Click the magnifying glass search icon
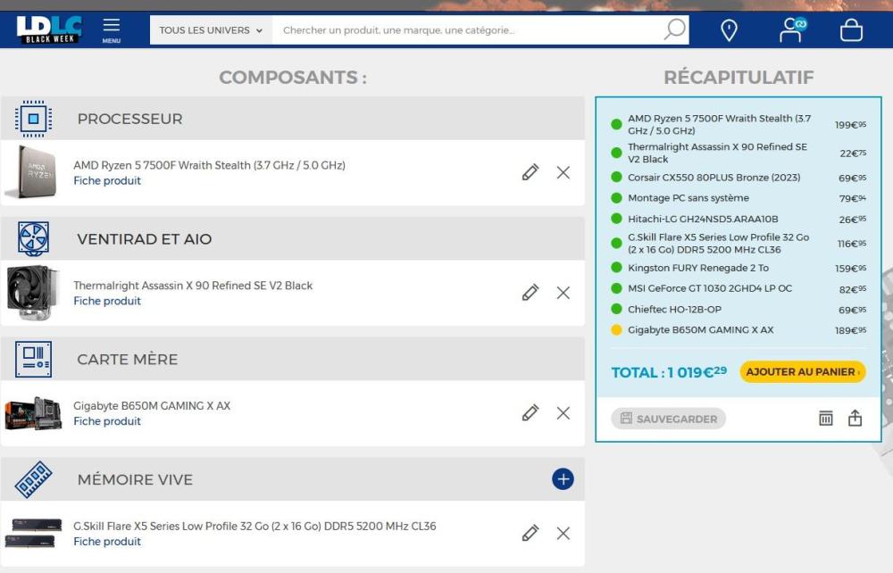Viewport: 893px width, 573px height. click(x=675, y=29)
